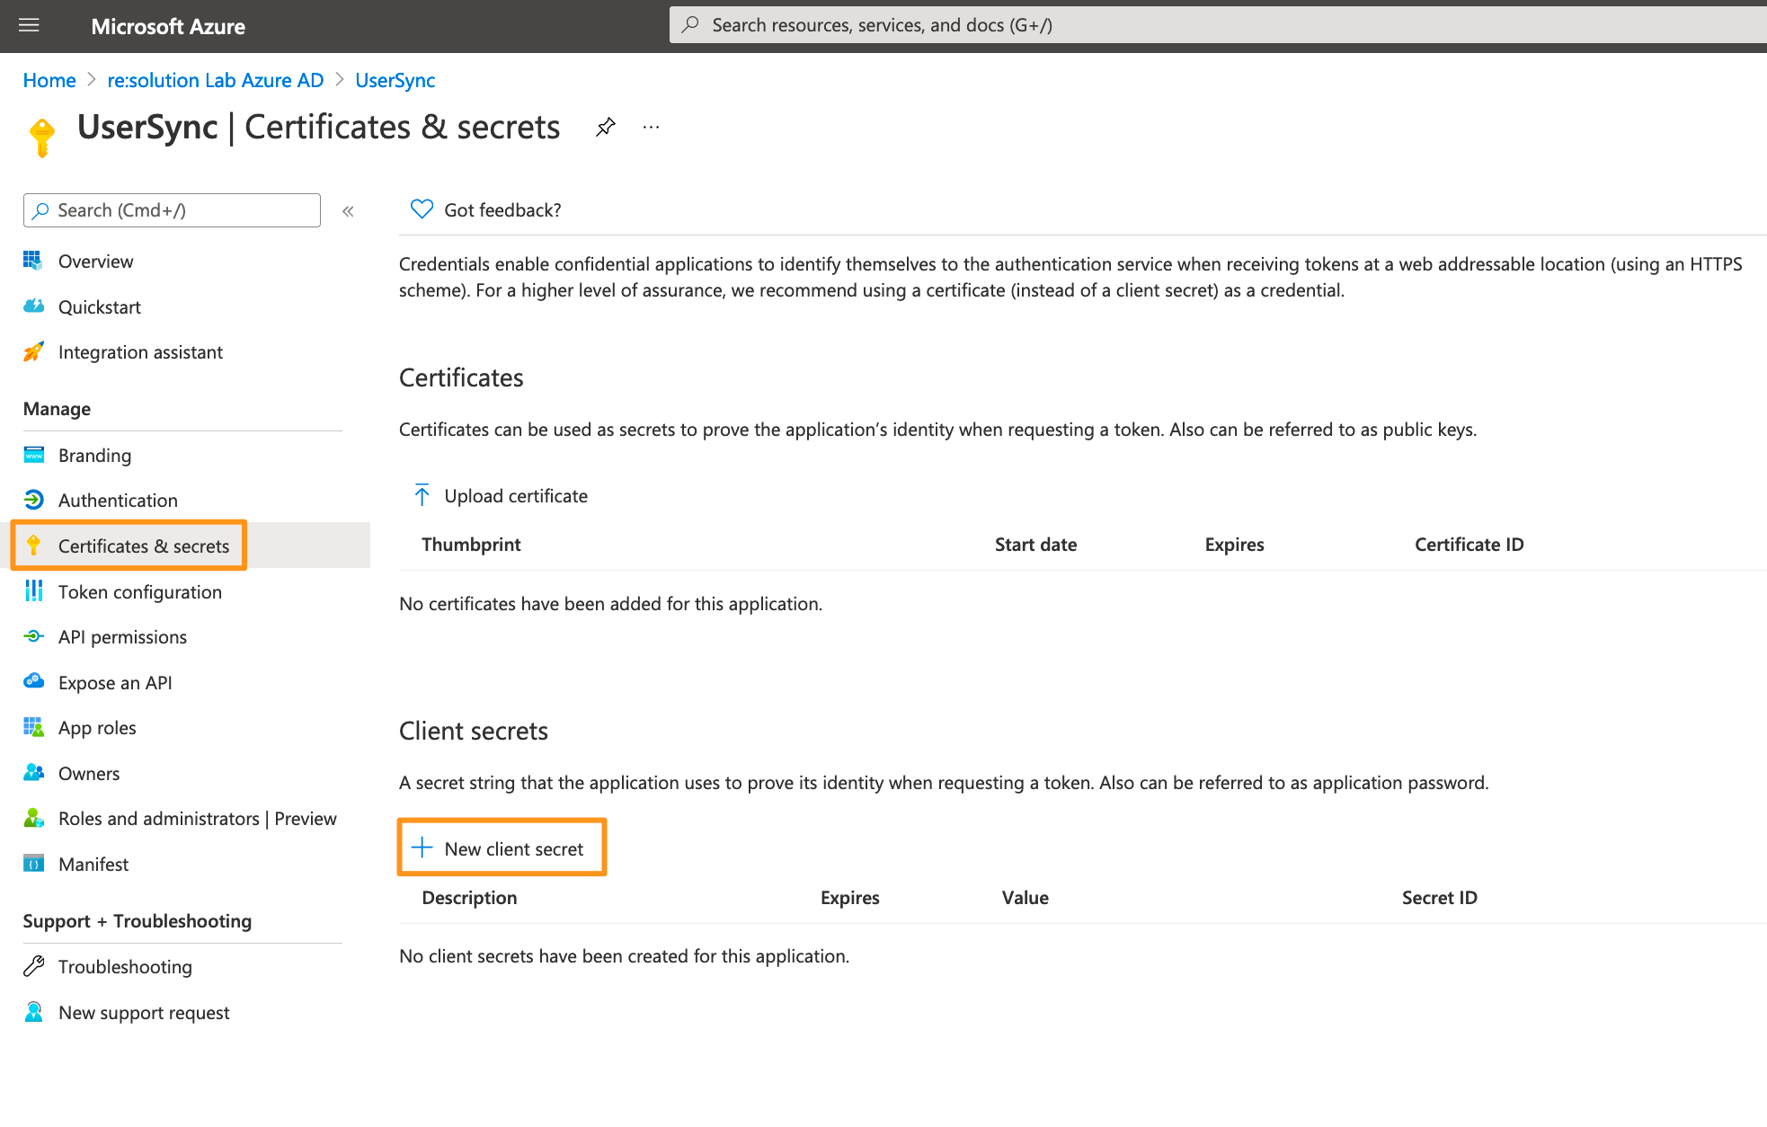Click the Client secrets section heading
The height and width of the screenshot is (1127, 1767).
coord(474,731)
